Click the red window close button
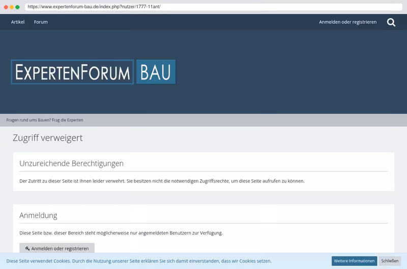 pyautogui.click(x=6, y=7)
